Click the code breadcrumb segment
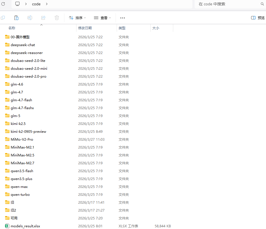The height and width of the screenshot is (229, 266). (36, 4)
